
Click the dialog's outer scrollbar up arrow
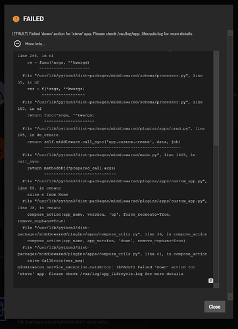230,33
